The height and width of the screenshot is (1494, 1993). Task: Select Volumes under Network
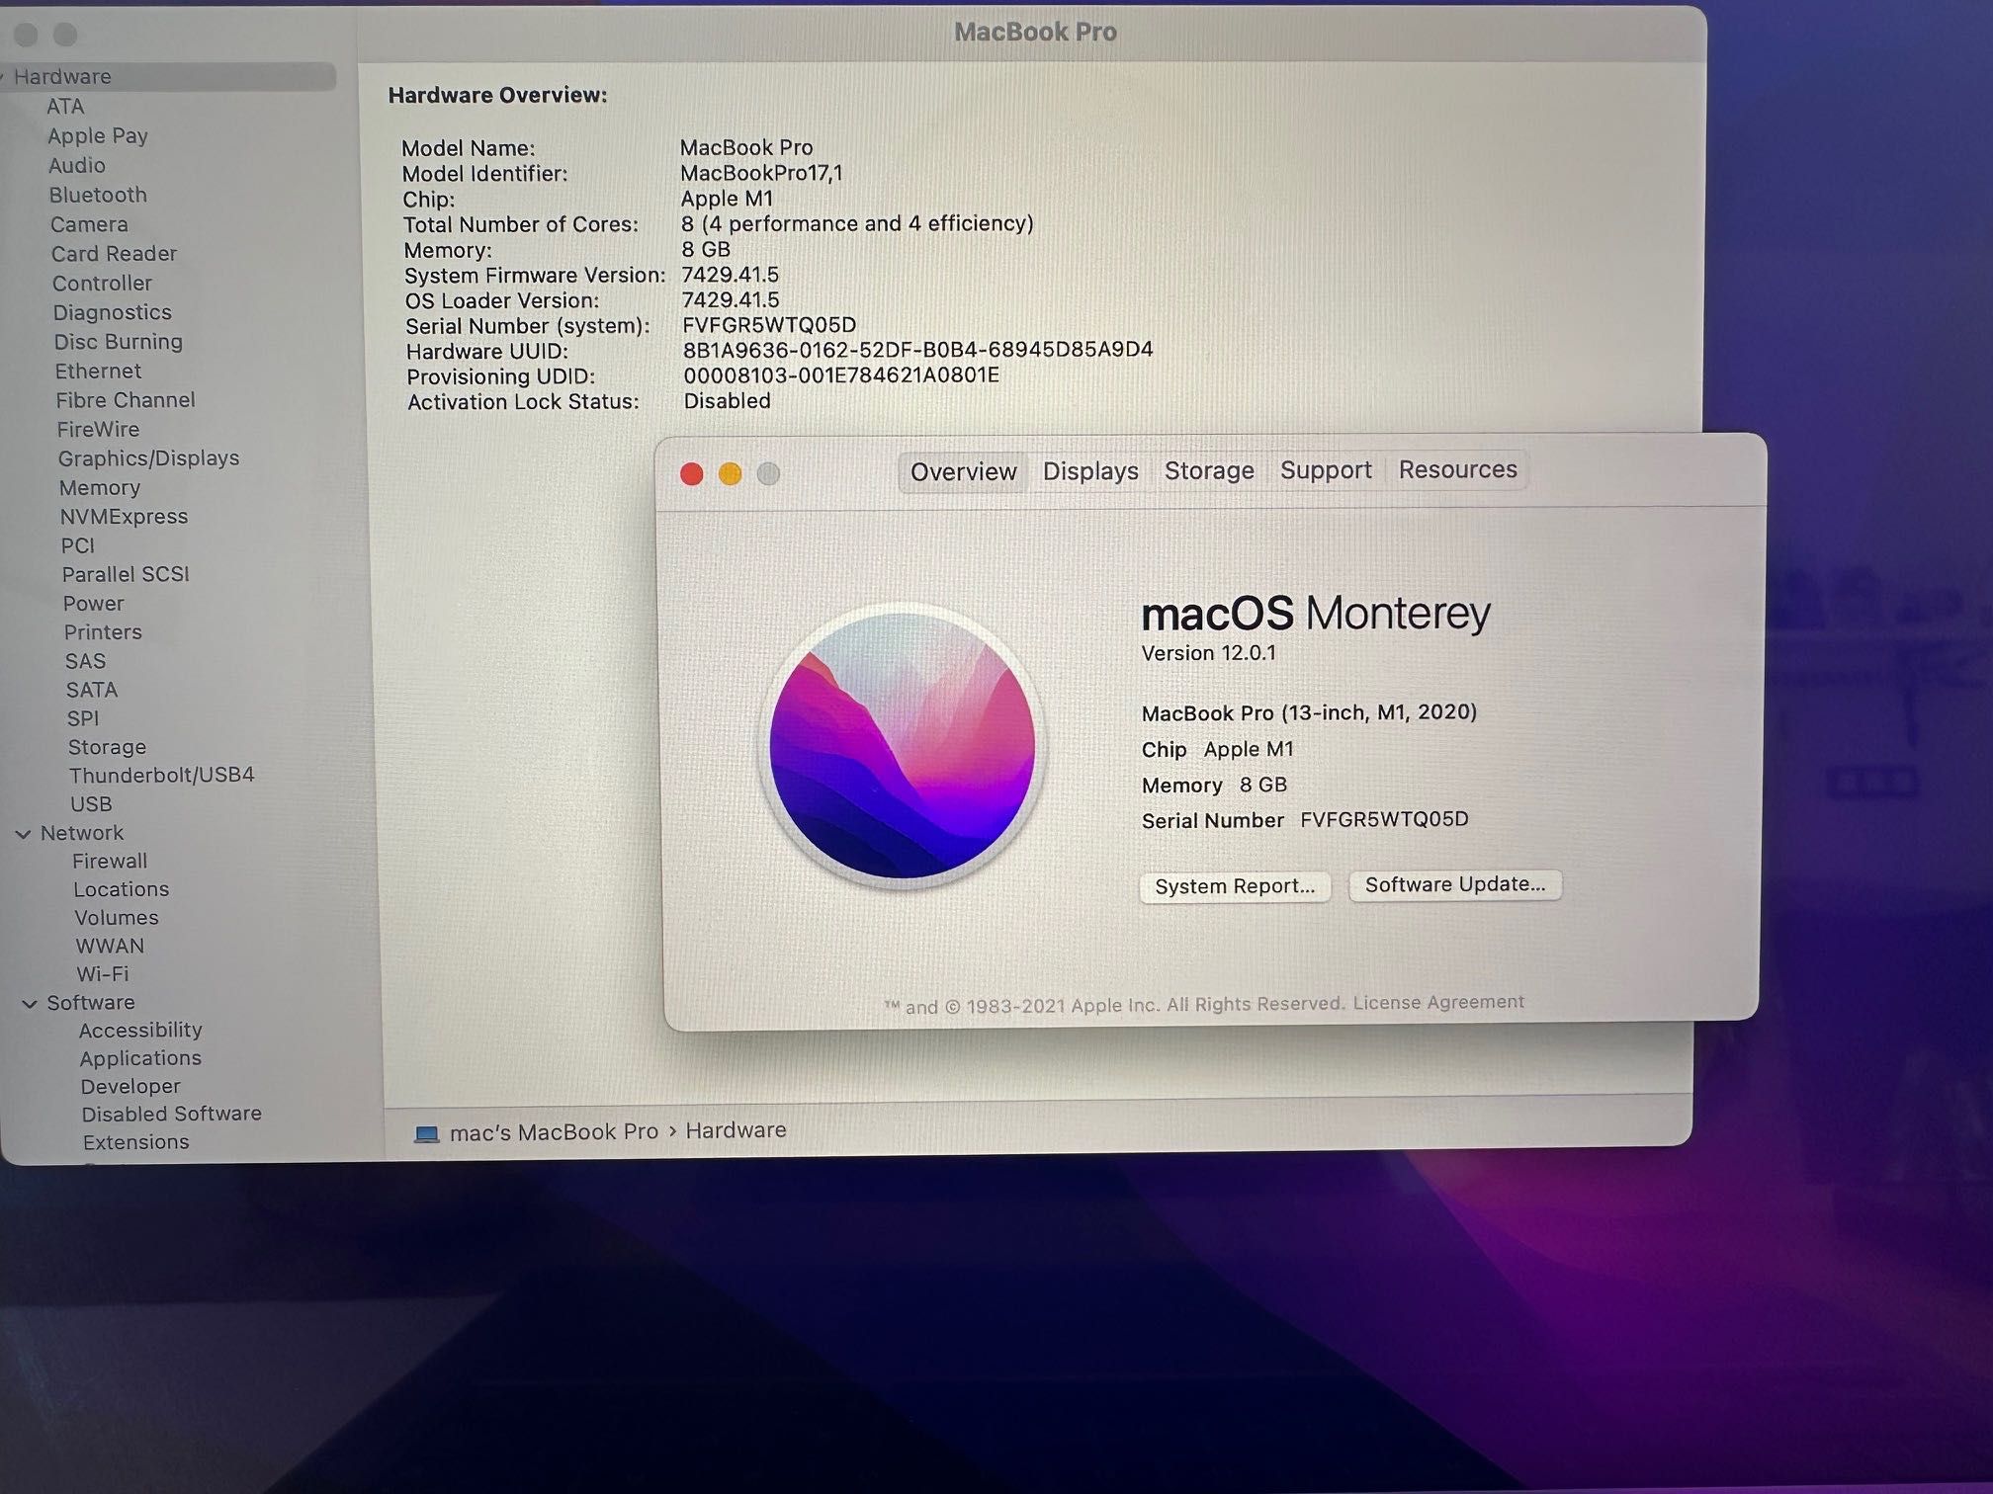(x=117, y=919)
